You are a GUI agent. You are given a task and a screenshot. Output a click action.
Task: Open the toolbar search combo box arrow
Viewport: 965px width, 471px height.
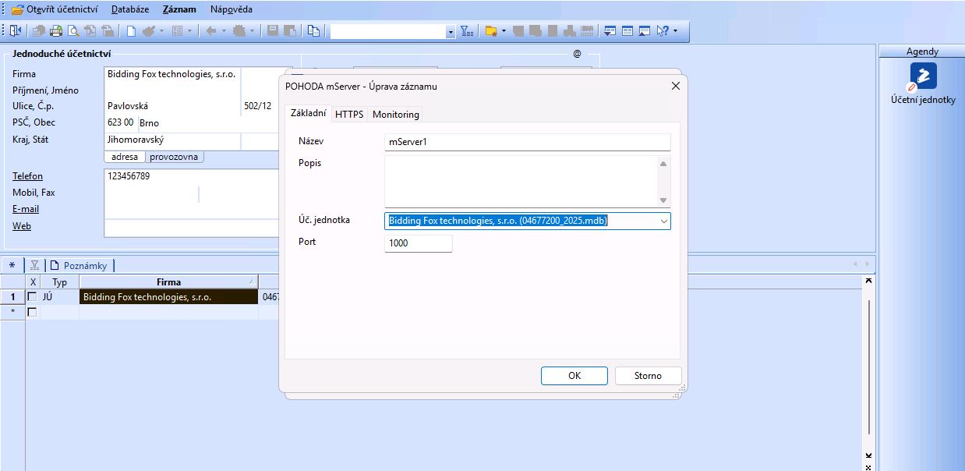[x=451, y=32]
